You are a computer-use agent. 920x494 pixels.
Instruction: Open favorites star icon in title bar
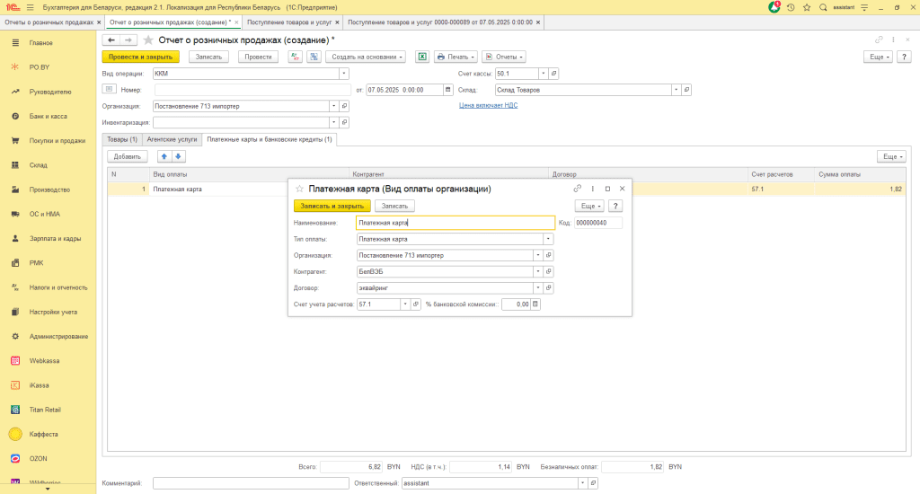(x=807, y=7)
